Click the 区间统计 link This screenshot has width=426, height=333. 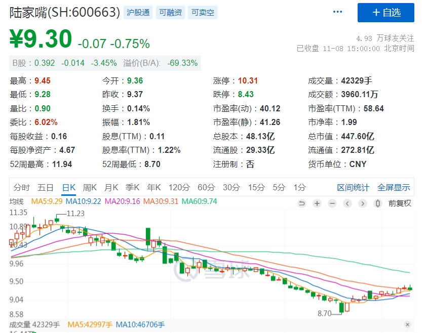[353, 187]
